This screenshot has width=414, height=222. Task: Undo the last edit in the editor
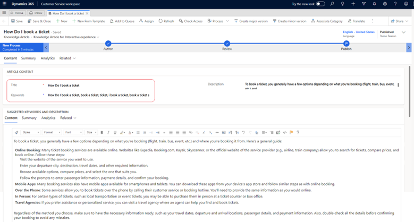click(243, 133)
